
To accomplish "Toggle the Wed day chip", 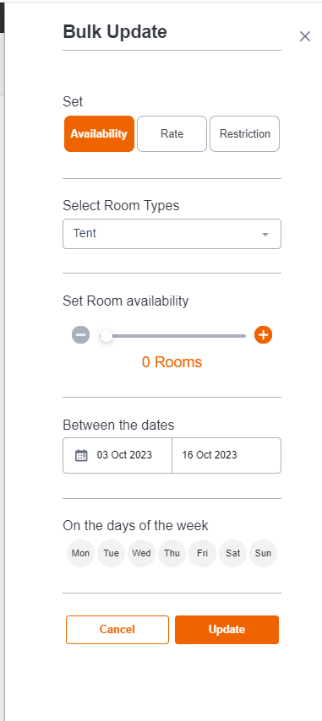I will coord(141,553).
